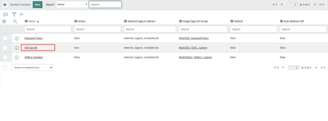Open the SAML2 Update1 record link
This screenshot has width=328, height=121.
(34, 57)
